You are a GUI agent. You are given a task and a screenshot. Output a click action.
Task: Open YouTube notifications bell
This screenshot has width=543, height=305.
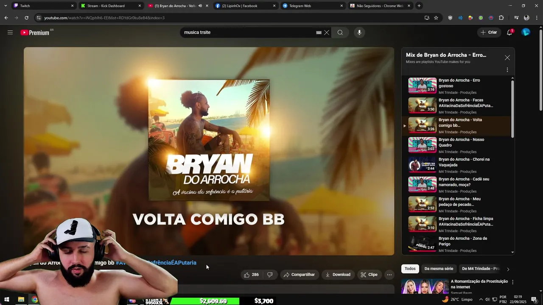tap(509, 32)
